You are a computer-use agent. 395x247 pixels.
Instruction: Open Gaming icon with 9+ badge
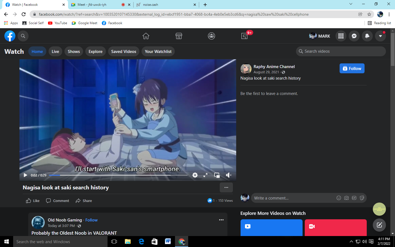pyautogui.click(x=244, y=36)
